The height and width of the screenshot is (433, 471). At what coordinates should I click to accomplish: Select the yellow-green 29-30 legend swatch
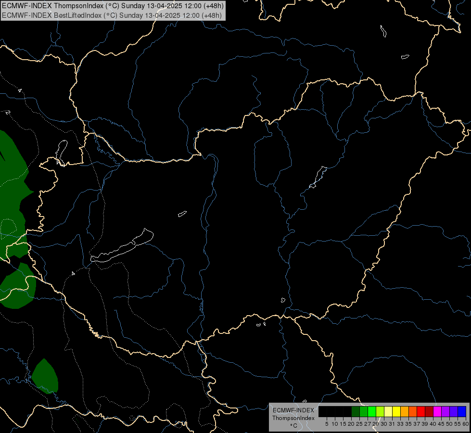click(380, 411)
